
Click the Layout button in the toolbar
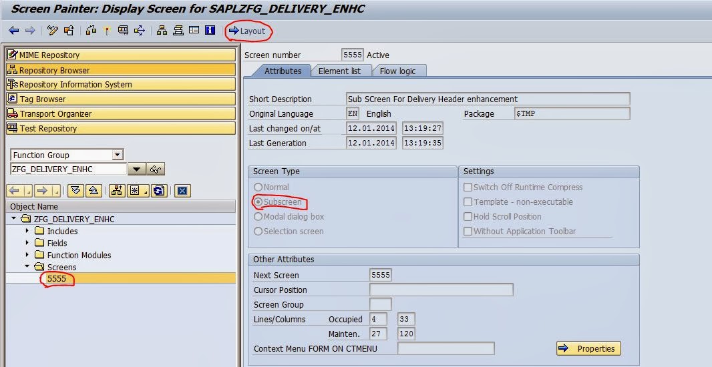coord(248,31)
